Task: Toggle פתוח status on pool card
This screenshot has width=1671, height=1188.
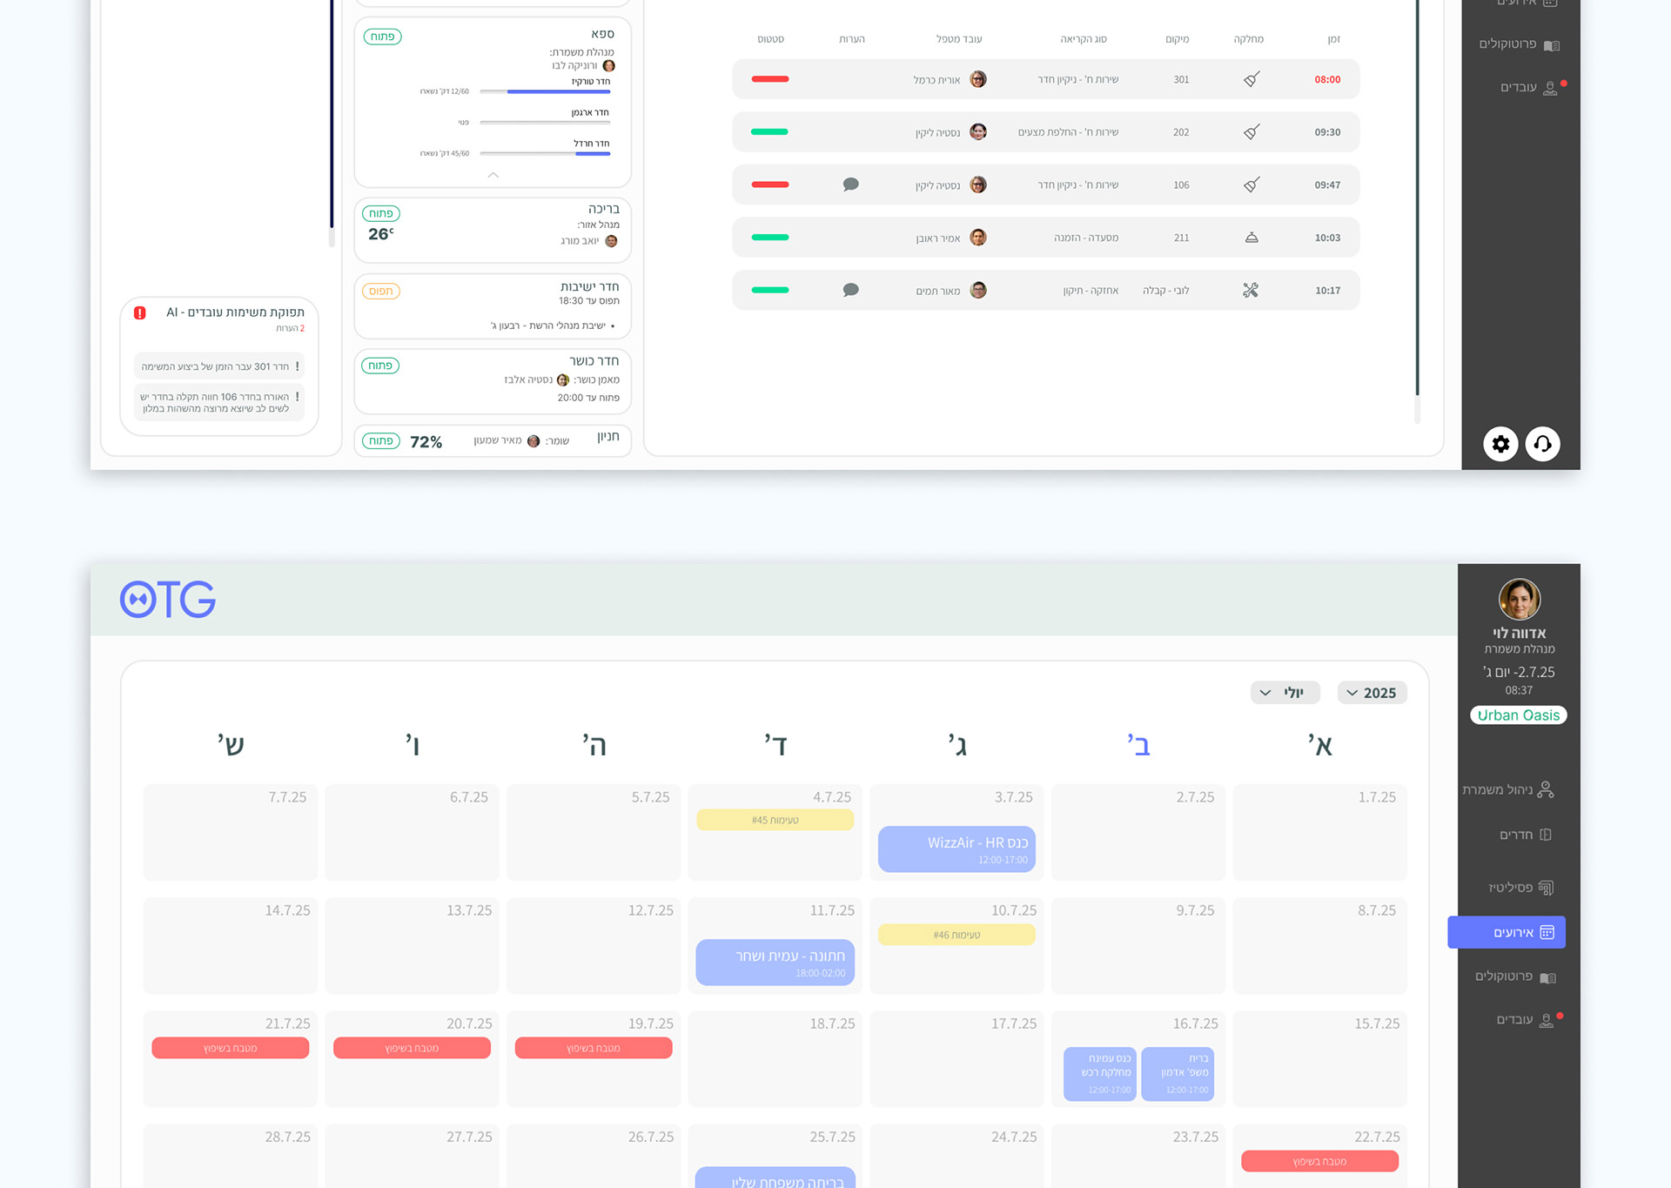Action: [x=380, y=213]
